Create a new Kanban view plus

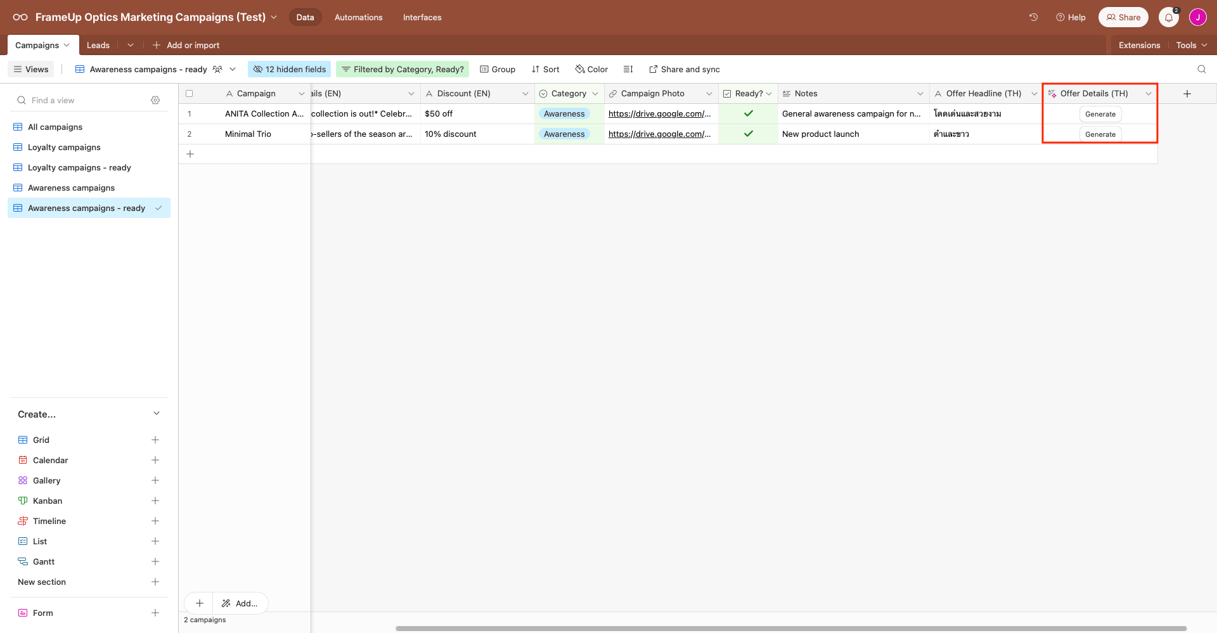(x=155, y=501)
